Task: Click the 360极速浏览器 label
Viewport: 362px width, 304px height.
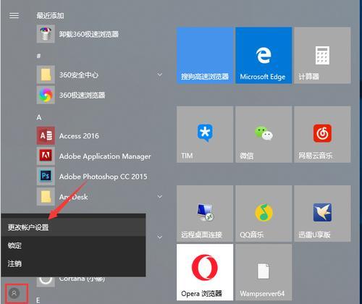Action: pos(83,95)
